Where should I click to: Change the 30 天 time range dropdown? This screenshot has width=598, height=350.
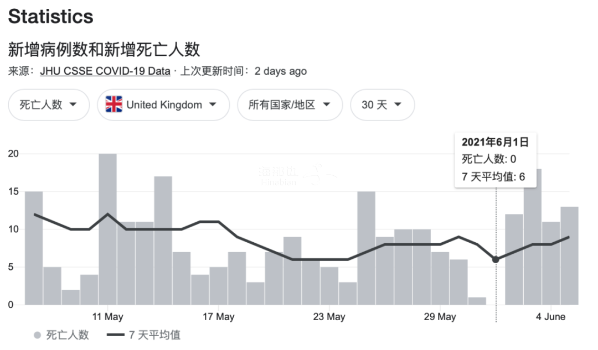click(382, 105)
